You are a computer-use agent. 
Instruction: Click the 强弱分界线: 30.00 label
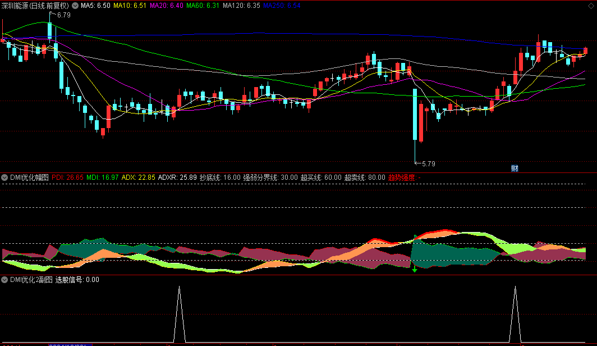(270, 177)
